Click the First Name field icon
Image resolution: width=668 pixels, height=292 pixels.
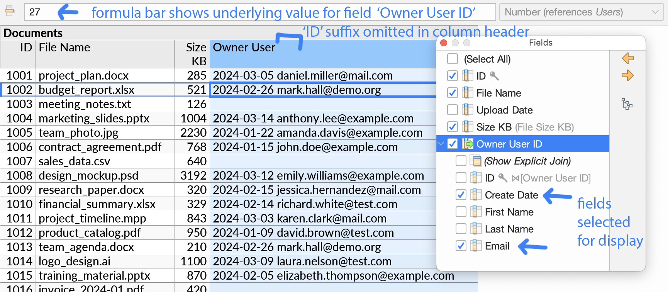[476, 212]
